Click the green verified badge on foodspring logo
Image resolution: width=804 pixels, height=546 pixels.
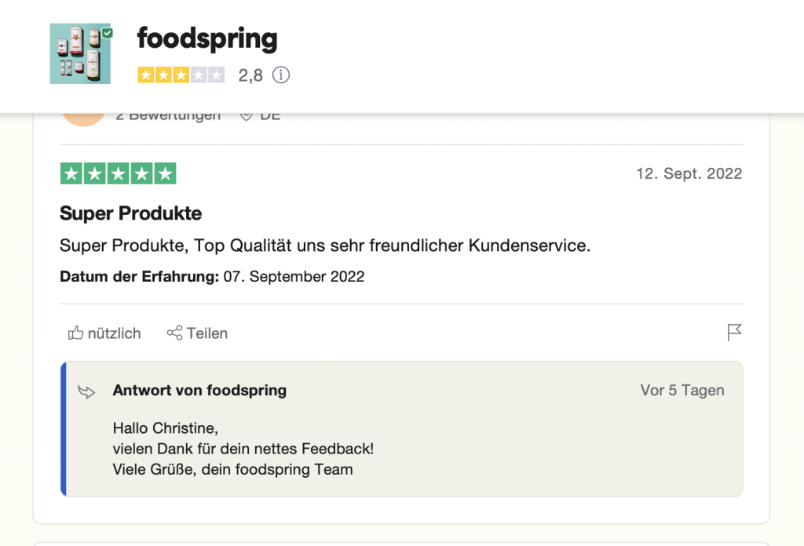(107, 33)
